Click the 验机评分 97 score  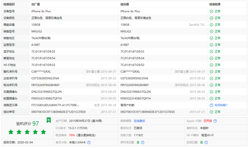(x=27, y=124)
